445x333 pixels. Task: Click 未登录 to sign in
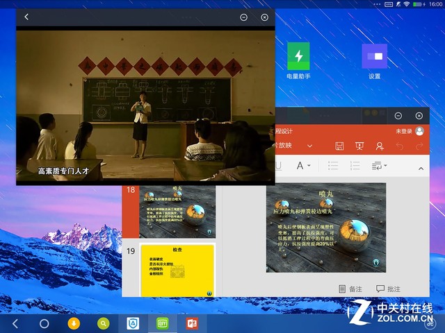[x=404, y=130]
